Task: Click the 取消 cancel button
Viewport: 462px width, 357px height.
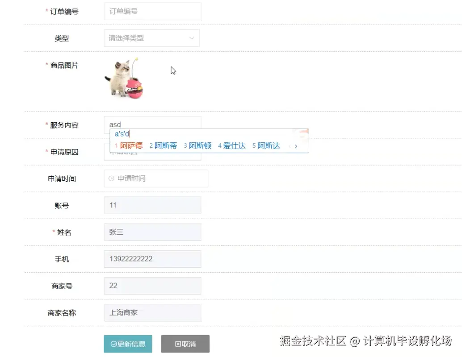Action: point(185,344)
